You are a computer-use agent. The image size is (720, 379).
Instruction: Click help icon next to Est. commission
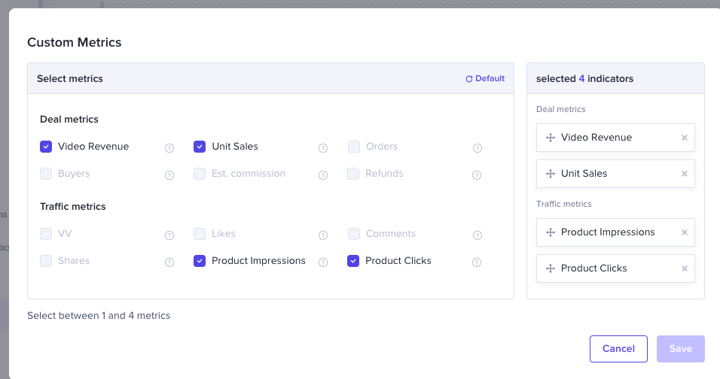click(323, 175)
